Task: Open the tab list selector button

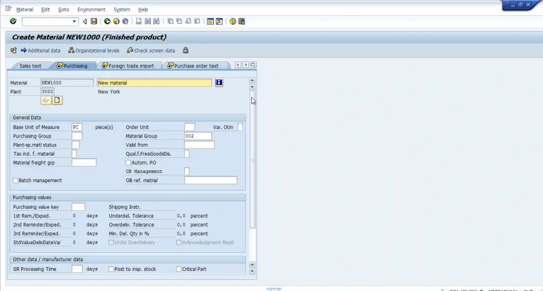Action: click(253, 65)
